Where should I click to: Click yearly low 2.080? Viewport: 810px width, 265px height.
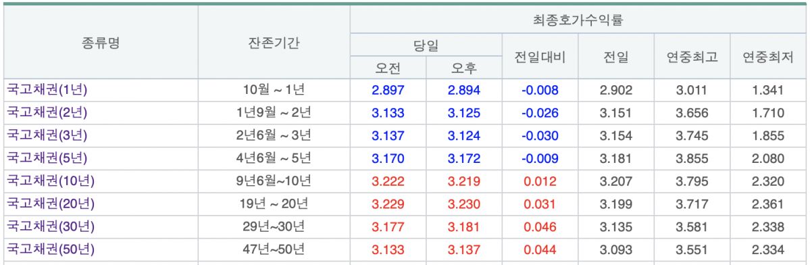click(768, 159)
